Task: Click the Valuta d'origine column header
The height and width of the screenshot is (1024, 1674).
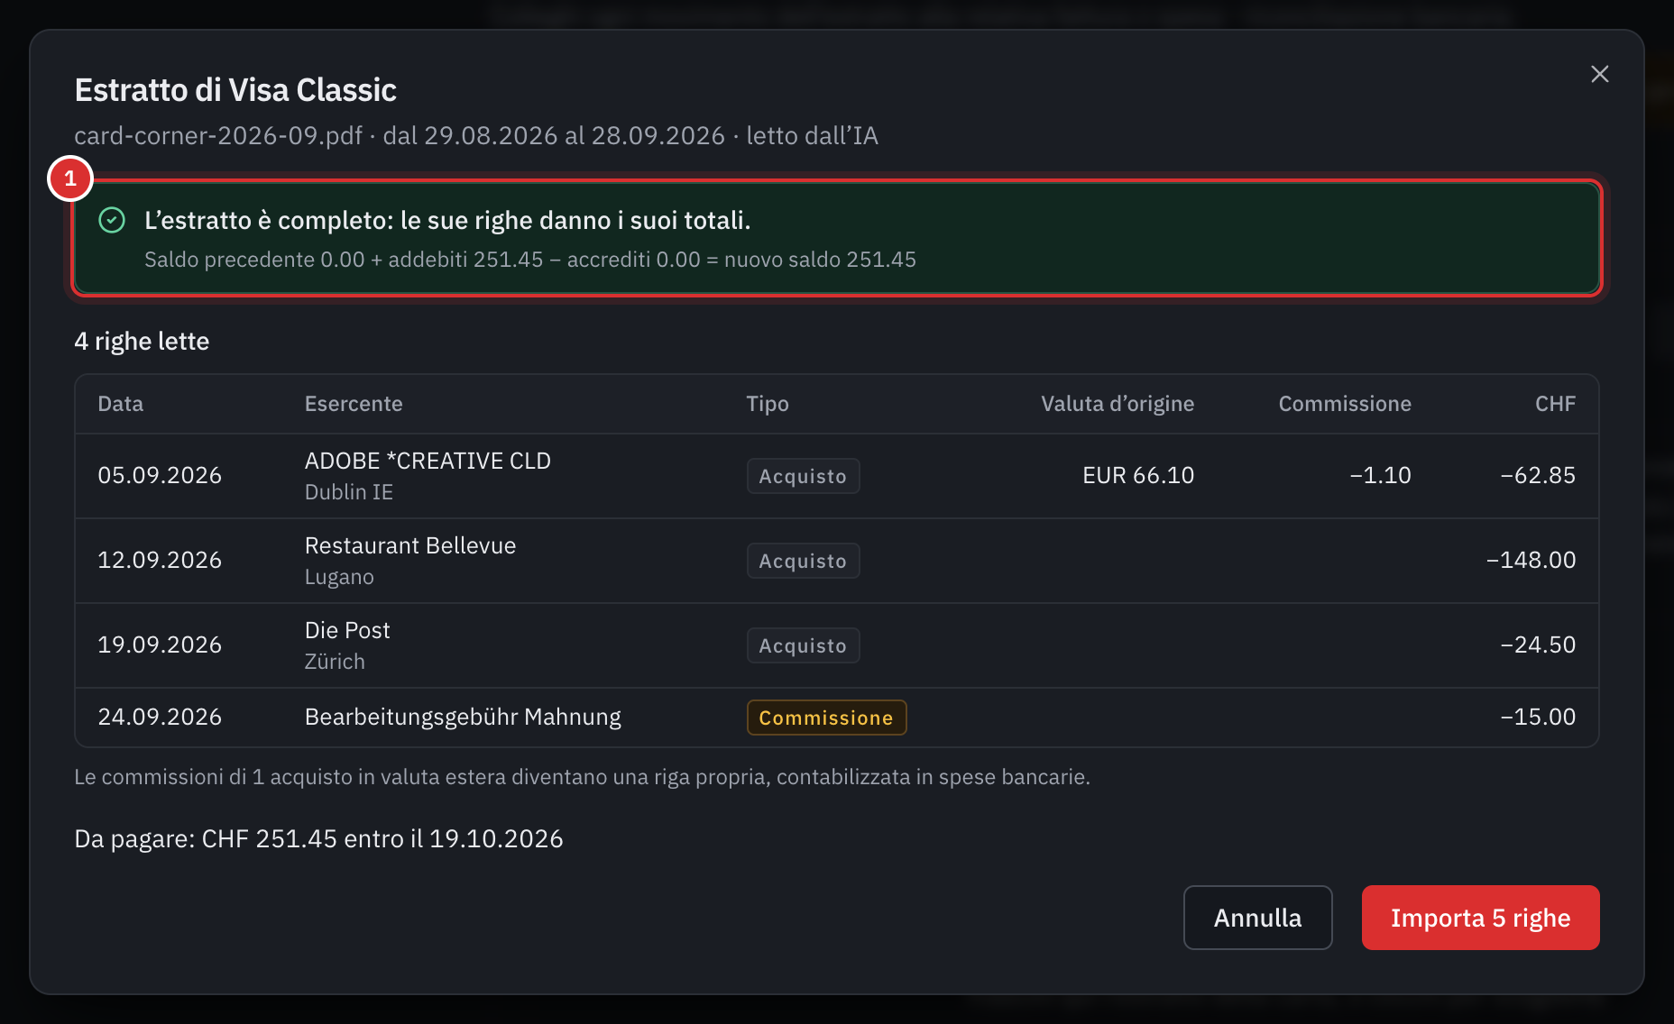Action: [1118, 404]
